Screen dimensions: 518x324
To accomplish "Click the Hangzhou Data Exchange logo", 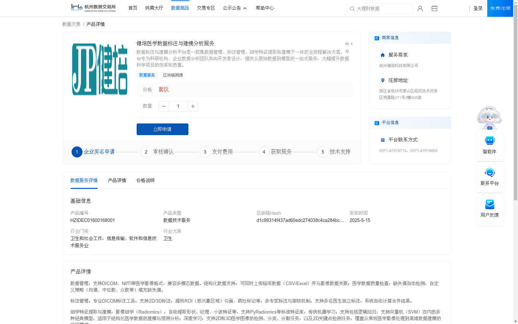I will [x=93, y=8].
